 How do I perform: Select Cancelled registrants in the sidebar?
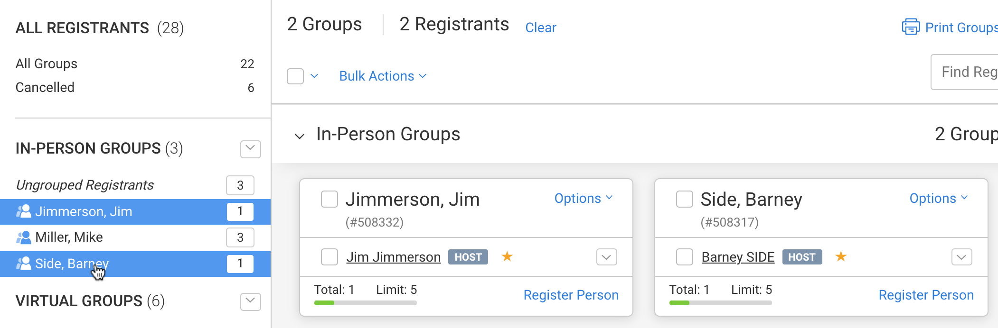[x=45, y=87]
